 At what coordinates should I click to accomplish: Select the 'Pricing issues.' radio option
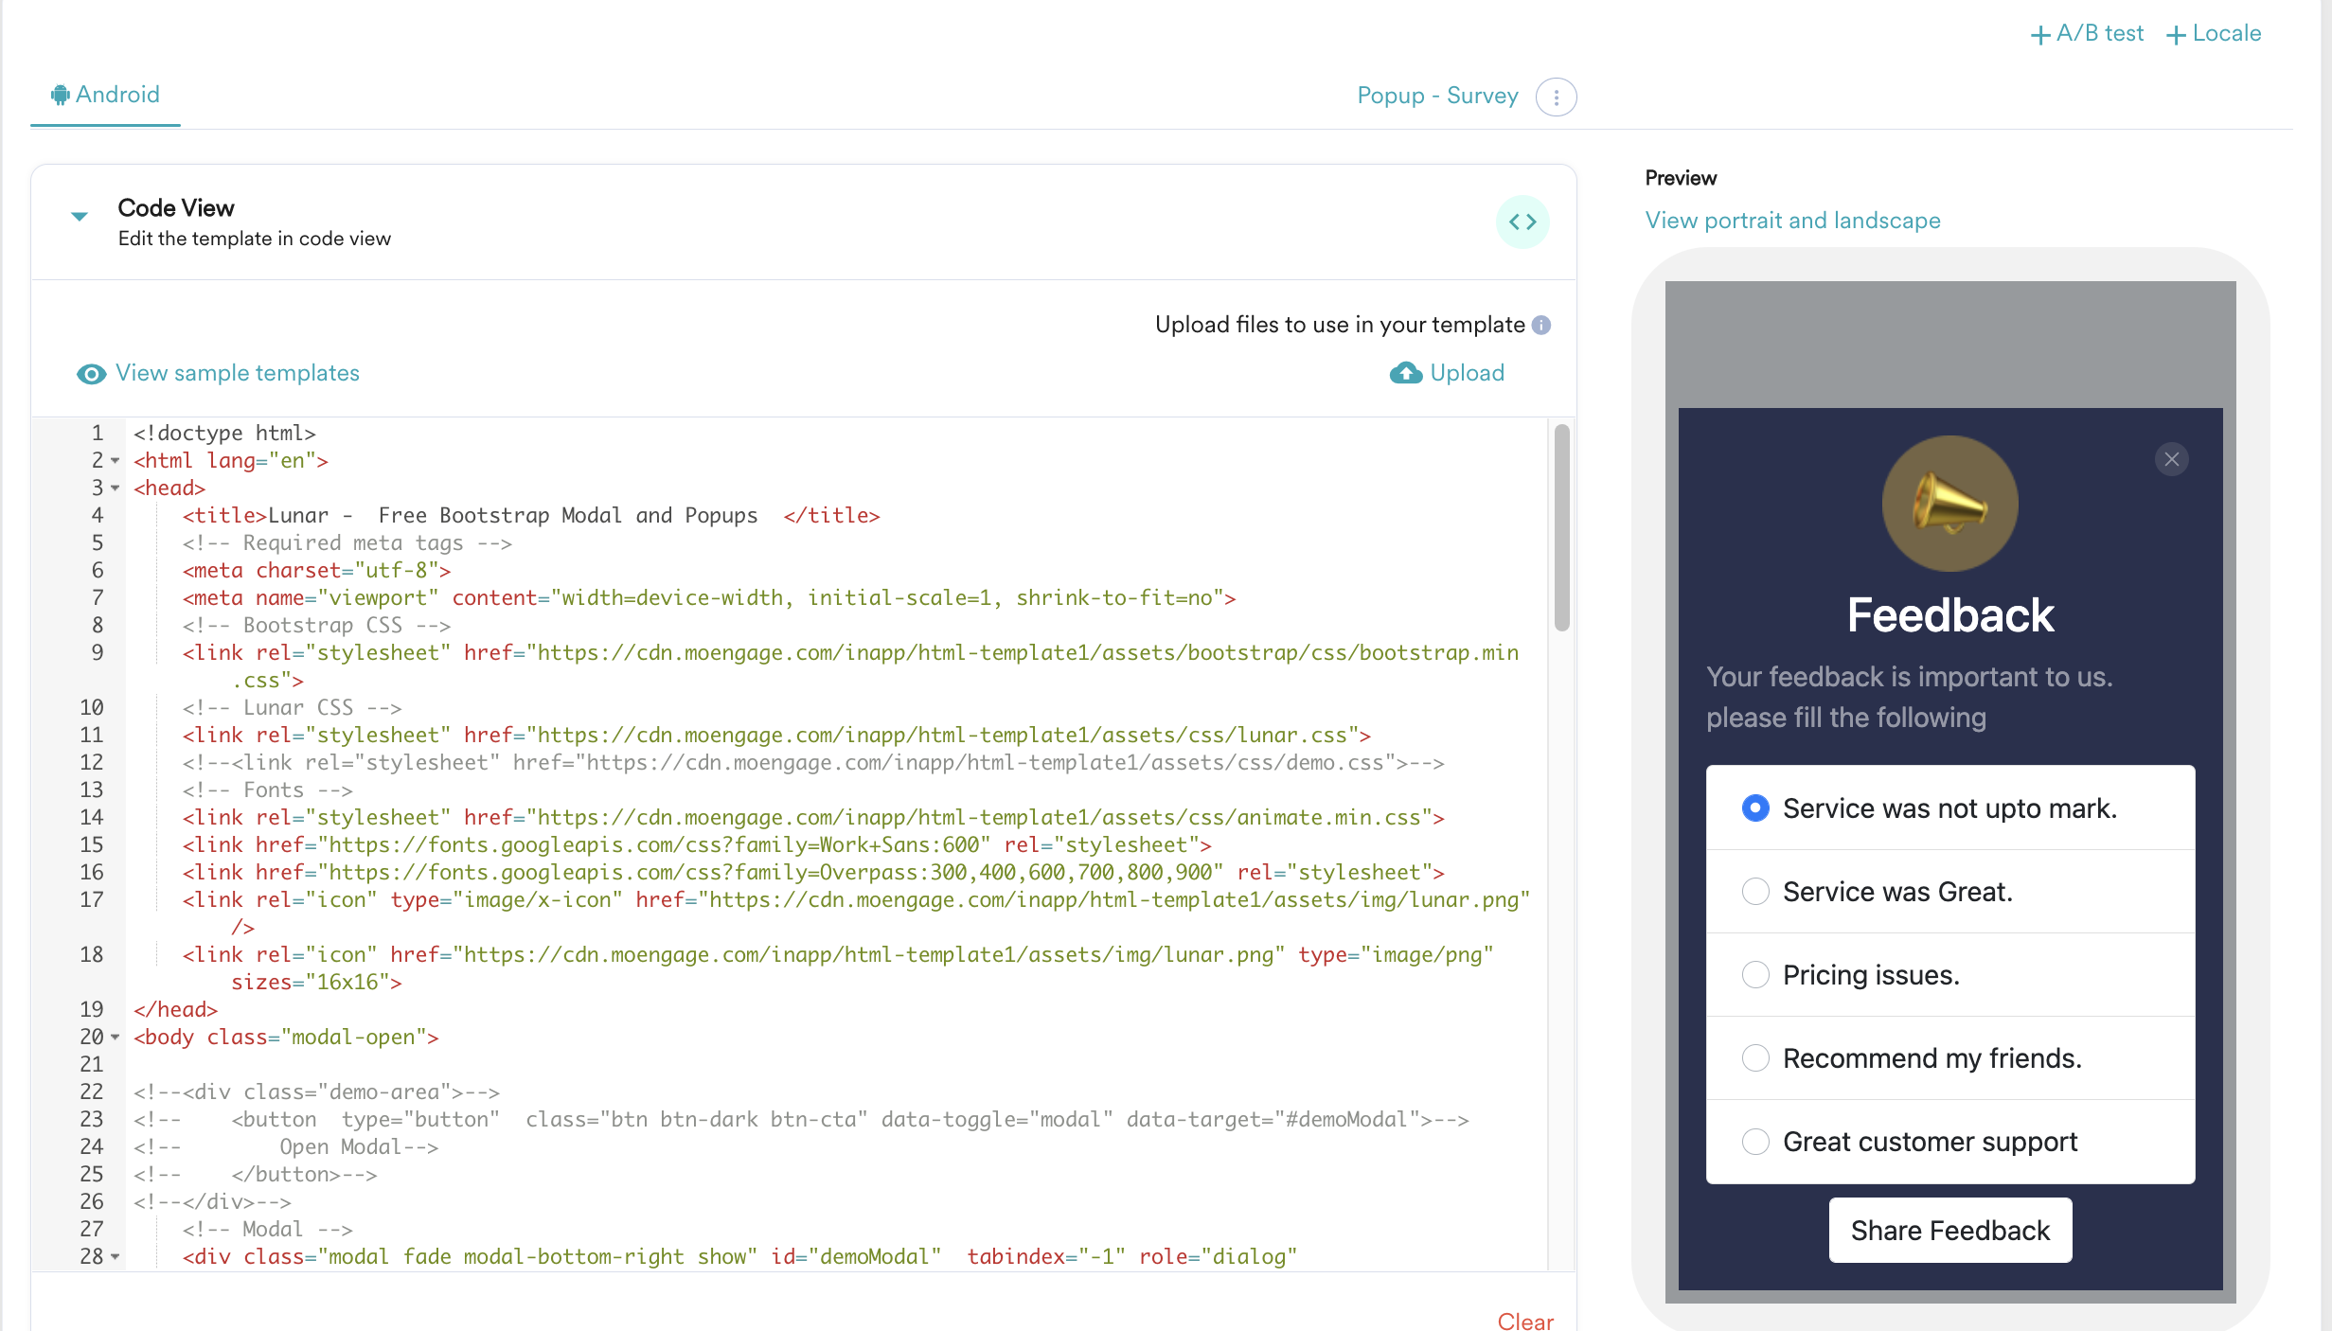[x=1755, y=975]
